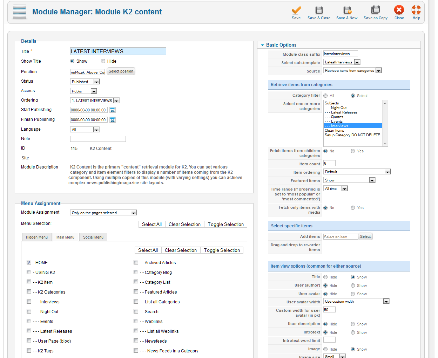438x358 pixels.
Task: Select Show for Introtext
Action: click(353, 332)
